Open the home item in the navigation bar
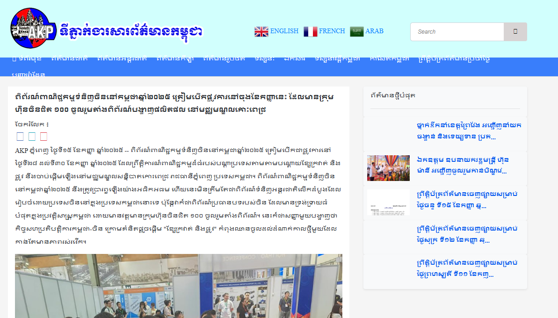This screenshot has width=558, height=318. [x=27, y=59]
